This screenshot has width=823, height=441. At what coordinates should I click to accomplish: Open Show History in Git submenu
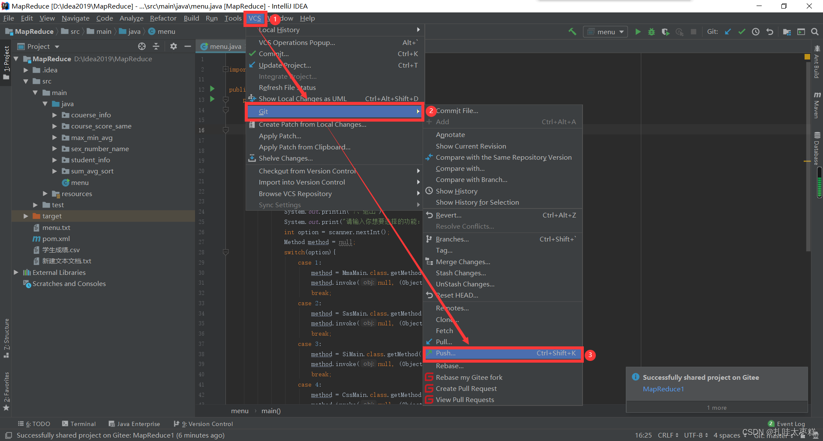(503, 191)
